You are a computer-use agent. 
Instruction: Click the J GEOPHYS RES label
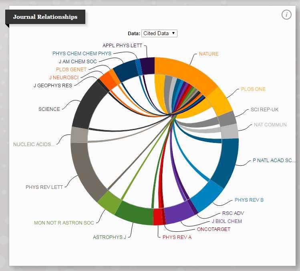pyautogui.click(x=53, y=86)
